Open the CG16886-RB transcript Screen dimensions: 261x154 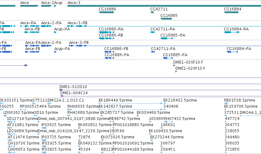pyautogui.click(x=106, y=38)
